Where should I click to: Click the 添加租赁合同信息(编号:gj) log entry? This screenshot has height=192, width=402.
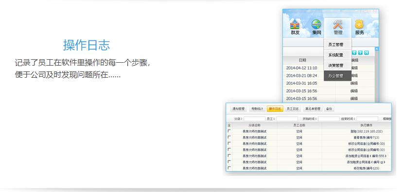point(367,162)
